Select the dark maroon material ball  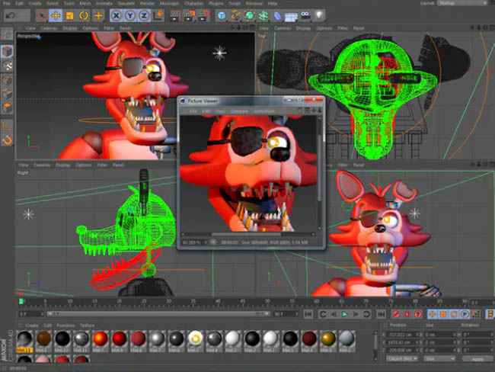pyautogui.click(x=309, y=338)
